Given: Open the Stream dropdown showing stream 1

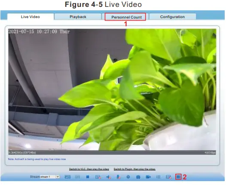Looking at the screenshot, I should click(x=50, y=177).
